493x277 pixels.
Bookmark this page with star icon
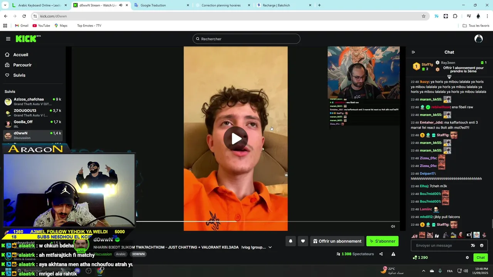[x=424, y=16]
